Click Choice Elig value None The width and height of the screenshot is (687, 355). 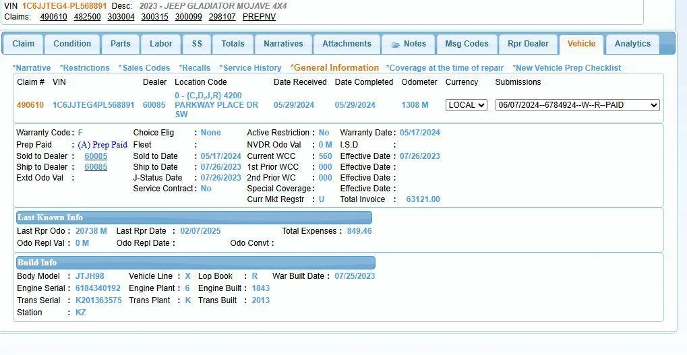(x=211, y=133)
